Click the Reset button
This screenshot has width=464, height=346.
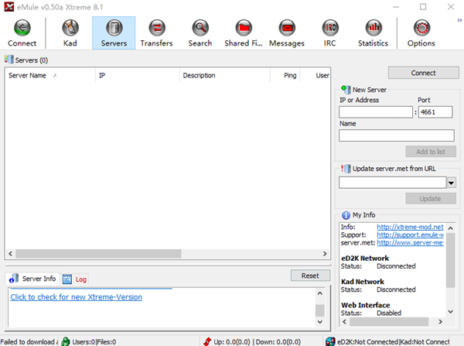[x=310, y=276]
